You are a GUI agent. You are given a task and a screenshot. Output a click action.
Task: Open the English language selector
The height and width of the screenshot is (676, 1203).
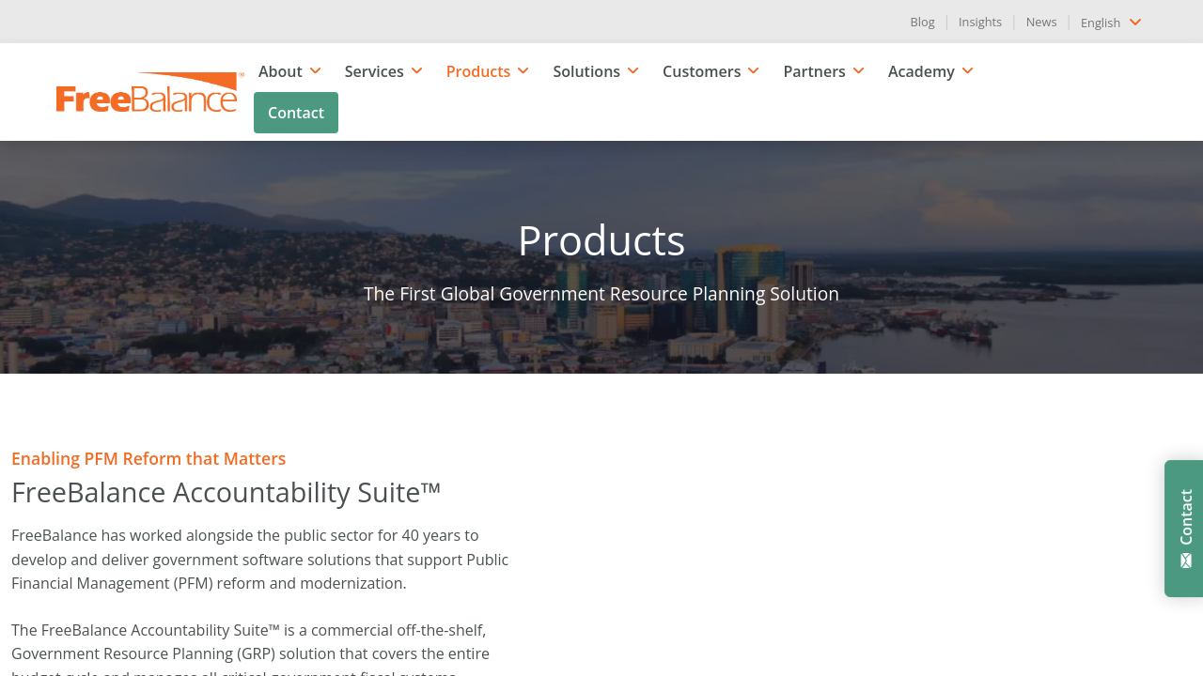point(1110,23)
